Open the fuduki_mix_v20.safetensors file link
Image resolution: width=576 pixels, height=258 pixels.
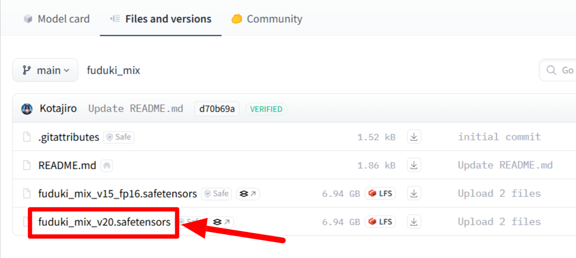click(104, 222)
